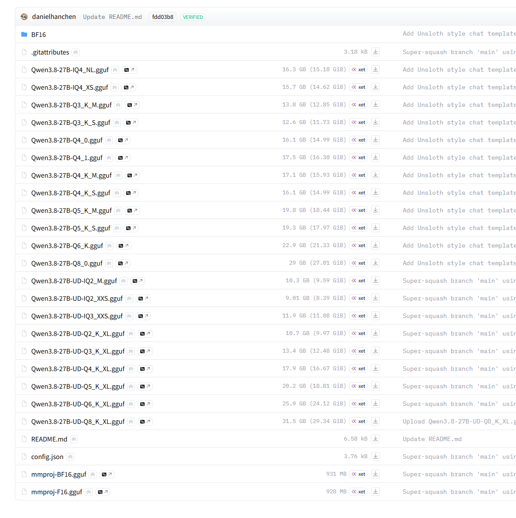Screen dimensions: 516x518
Task: Download Qwen3.8-27B-IQ4_XS.gguf
Action: (x=375, y=87)
